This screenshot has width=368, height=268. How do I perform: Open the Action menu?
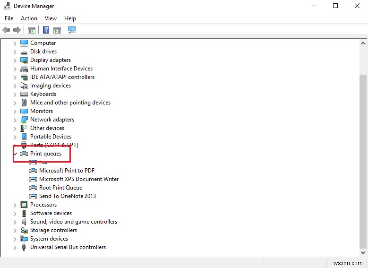click(x=29, y=18)
